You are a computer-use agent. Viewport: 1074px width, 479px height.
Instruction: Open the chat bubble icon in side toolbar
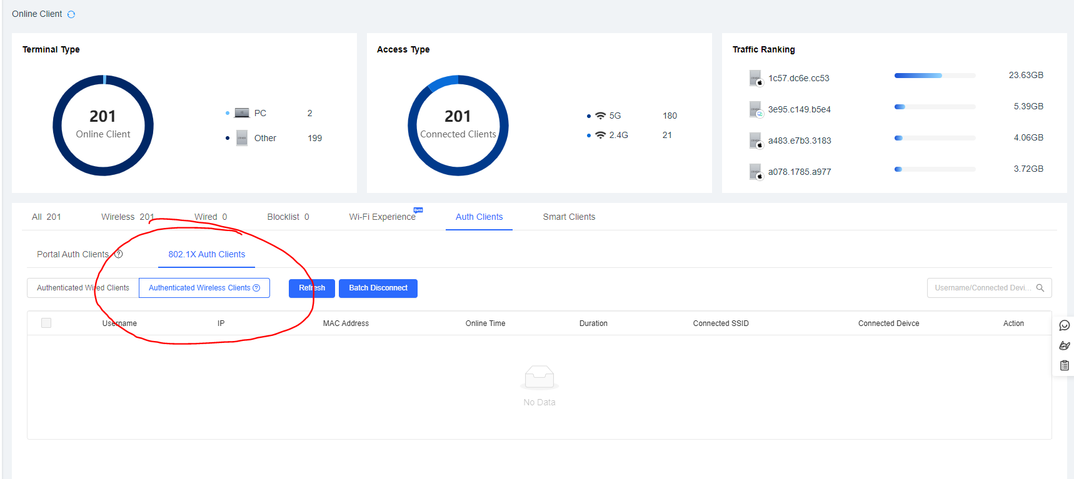(1065, 325)
